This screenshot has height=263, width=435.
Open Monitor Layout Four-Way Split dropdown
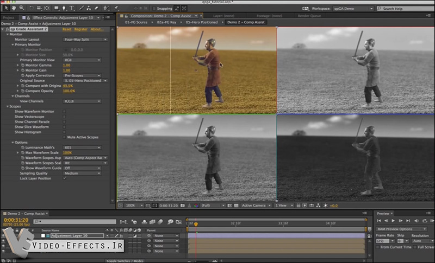coord(85,40)
